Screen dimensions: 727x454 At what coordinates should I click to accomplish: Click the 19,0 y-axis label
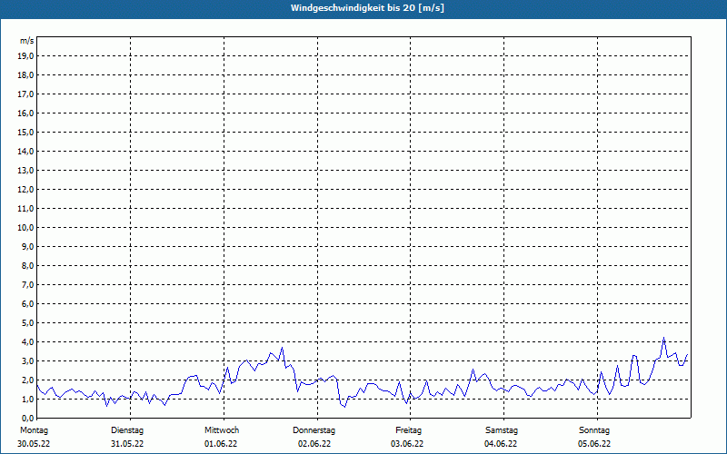[x=25, y=56]
